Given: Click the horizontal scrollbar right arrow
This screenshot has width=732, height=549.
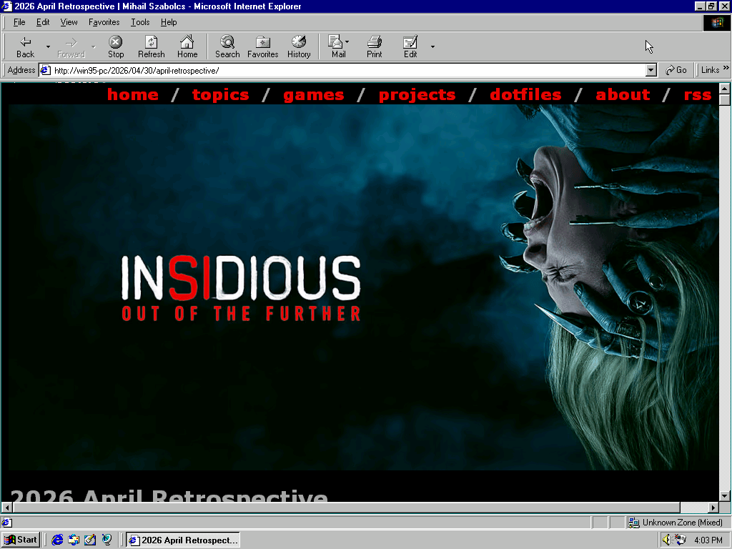Looking at the screenshot, I should (713, 507).
